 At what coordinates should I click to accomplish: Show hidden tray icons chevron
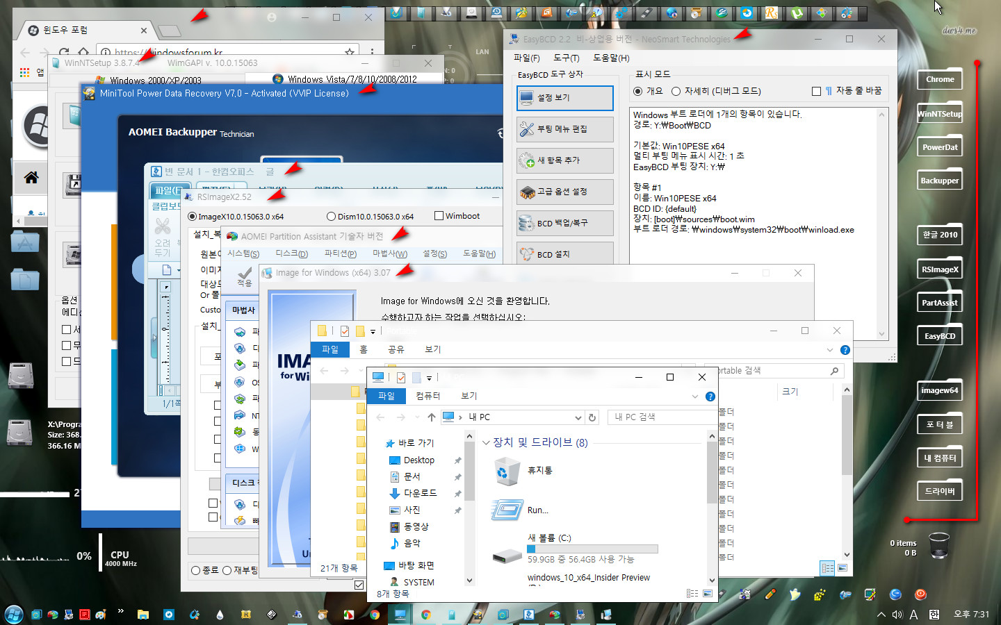(881, 615)
